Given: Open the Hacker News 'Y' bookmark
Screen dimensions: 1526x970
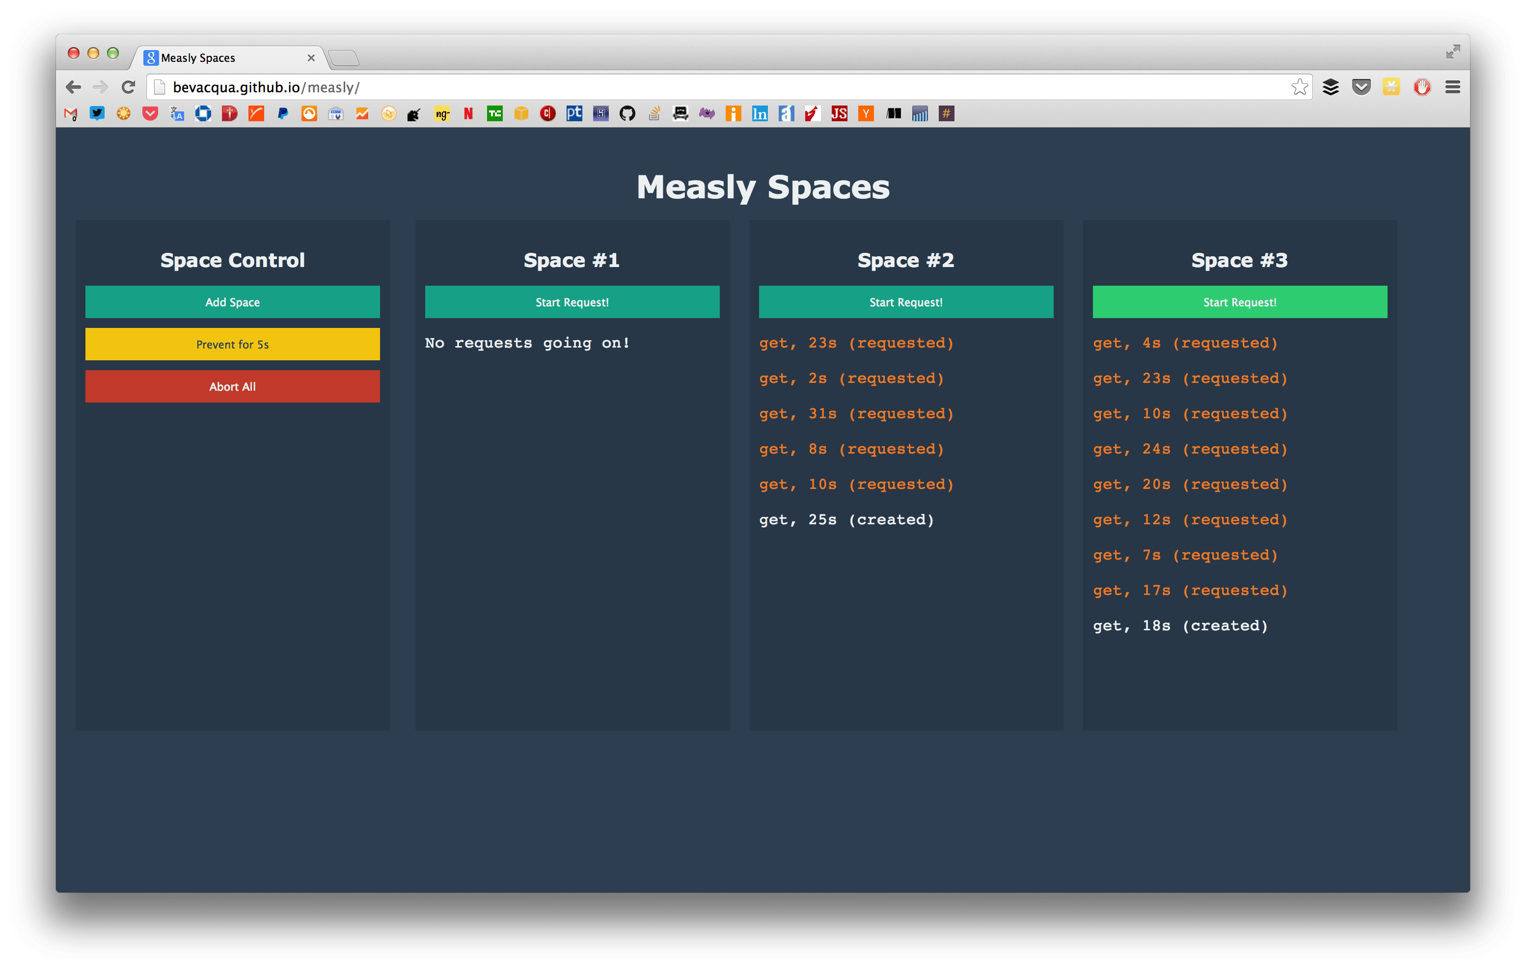Looking at the screenshot, I should [866, 114].
